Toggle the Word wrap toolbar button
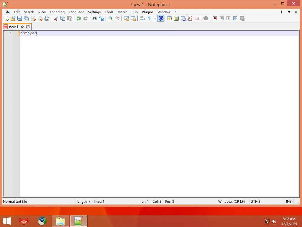Viewport: 302px width, 227px height. coord(142,18)
